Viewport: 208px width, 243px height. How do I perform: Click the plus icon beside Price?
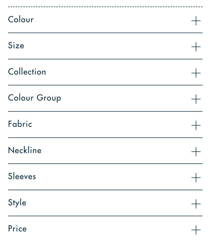tap(196, 230)
